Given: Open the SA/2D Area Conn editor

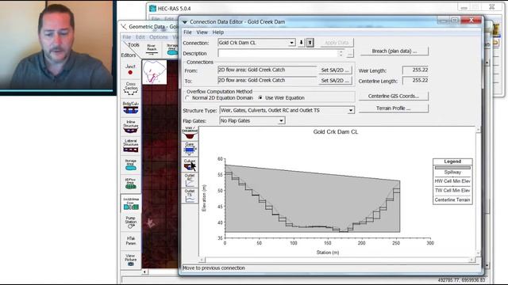Looking at the screenshot, I should tap(130, 203).
